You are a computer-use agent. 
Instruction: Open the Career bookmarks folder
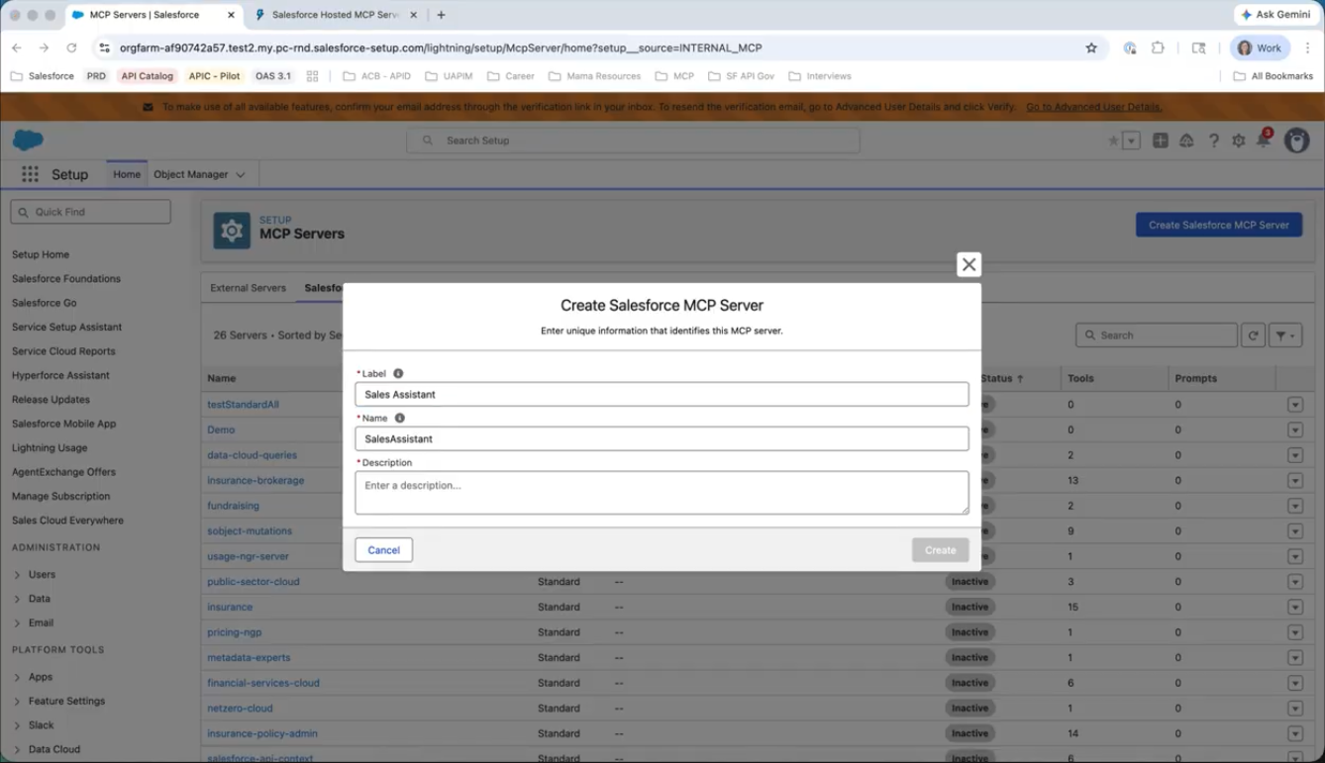(510, 76)
